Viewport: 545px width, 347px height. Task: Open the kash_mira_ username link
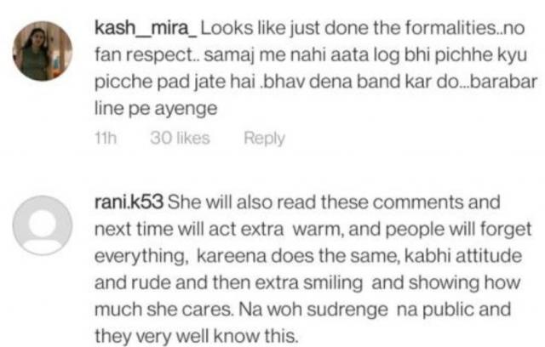(x=146, y=28)
